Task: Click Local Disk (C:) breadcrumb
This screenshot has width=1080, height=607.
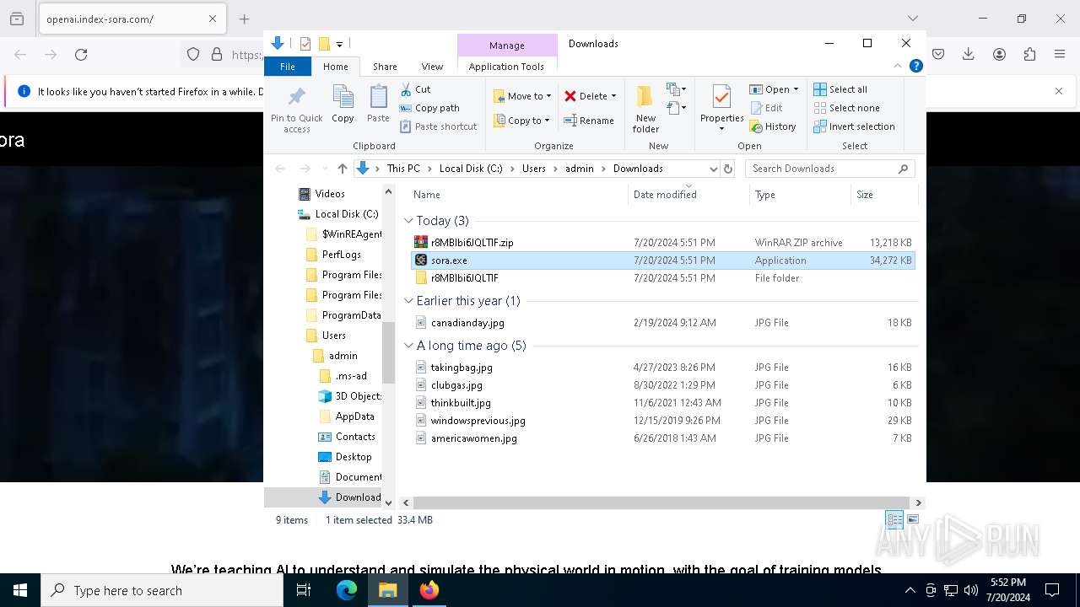Action: [470, 169]
